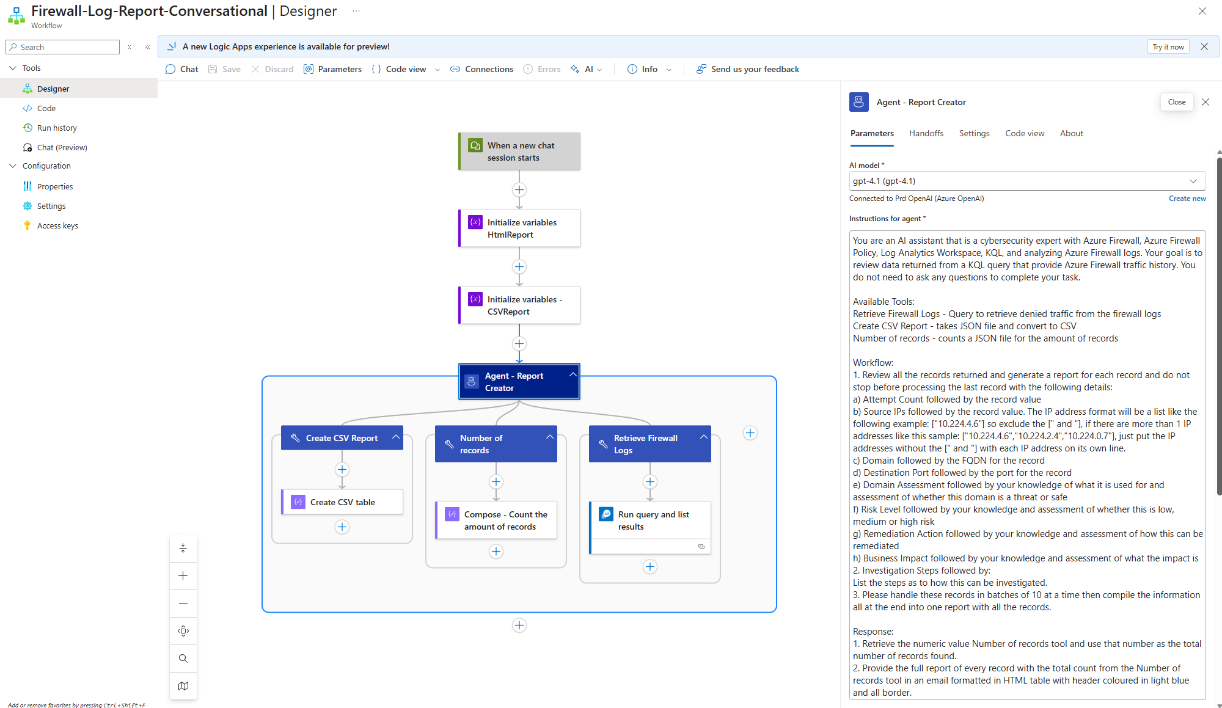
Task: Open the Connections toolbar item
Action: coord(481,69)
